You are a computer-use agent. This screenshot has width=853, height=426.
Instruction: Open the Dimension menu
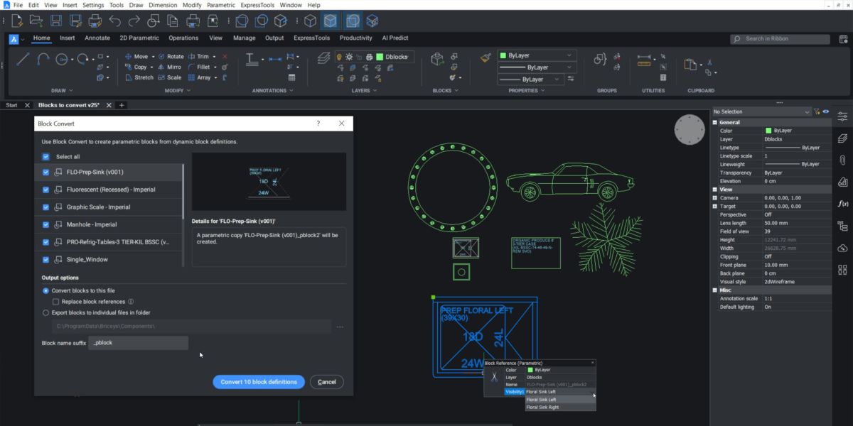(164, 5)
